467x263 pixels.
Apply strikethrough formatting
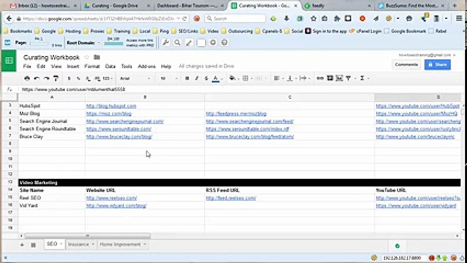[206, 78]
